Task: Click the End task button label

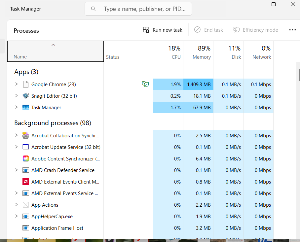Action: coord(213,30)
